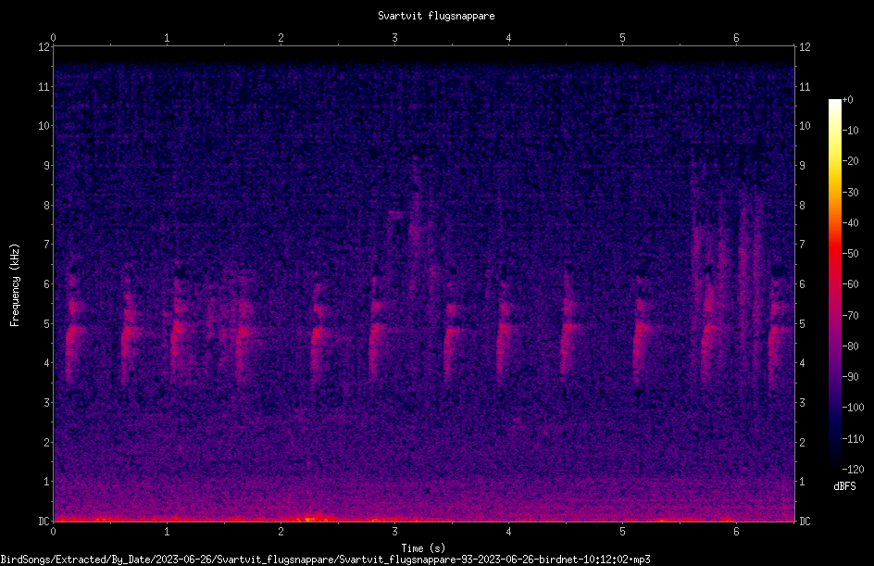The image size is (874, 566).
Task: Click the "12" tick on the left frequency axis
Action: (x=44, y=47)
